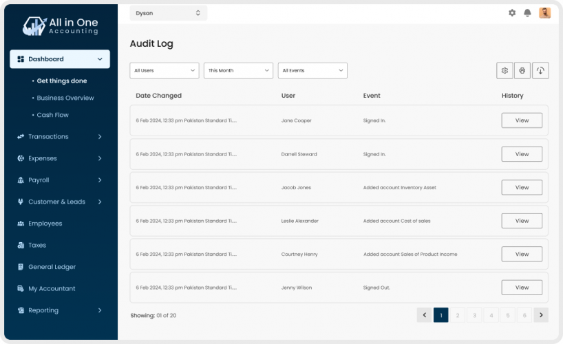The width and height of the screenshot is (563, 344).
Task: Click the My Accountant icon
Action: click(x=21, y=288)
